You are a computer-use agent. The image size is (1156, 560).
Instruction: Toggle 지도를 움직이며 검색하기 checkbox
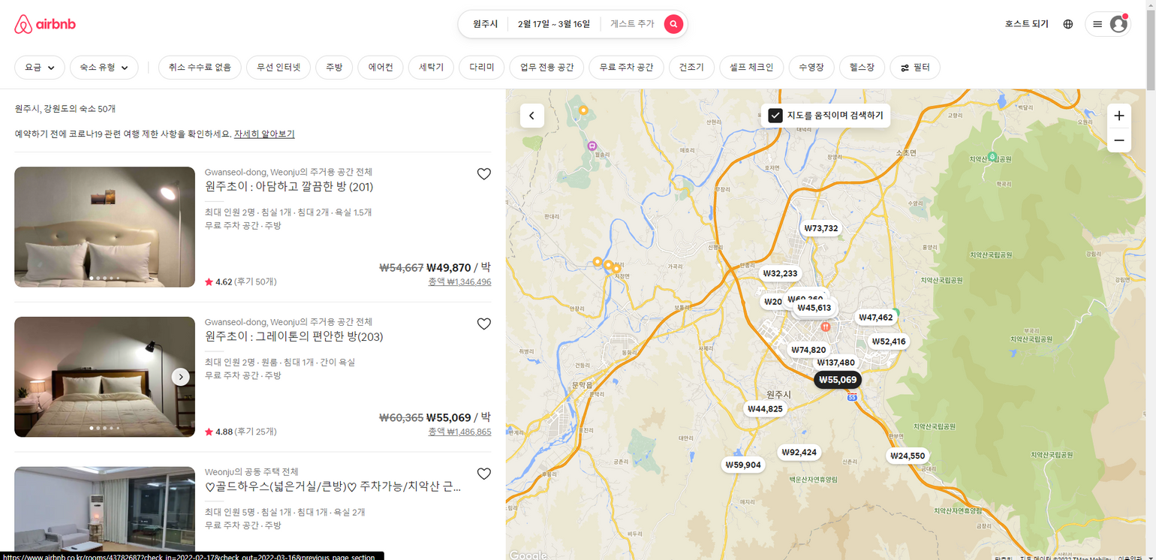tap(775, 116)
